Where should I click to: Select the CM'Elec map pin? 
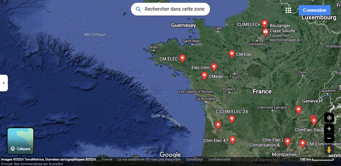coord(232,54)
